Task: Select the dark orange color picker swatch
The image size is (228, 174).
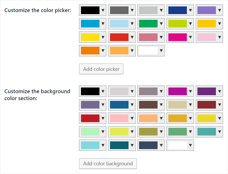Action: [x=90, y=51]
